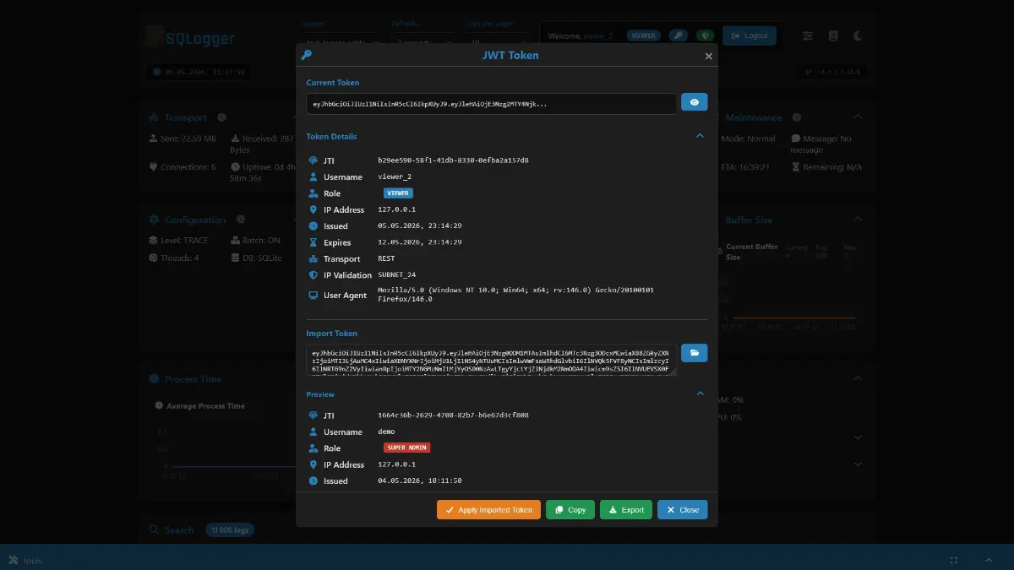Click inside the Import Token text area
This screenshot has height=570, width=1014.
coord(491,360)
